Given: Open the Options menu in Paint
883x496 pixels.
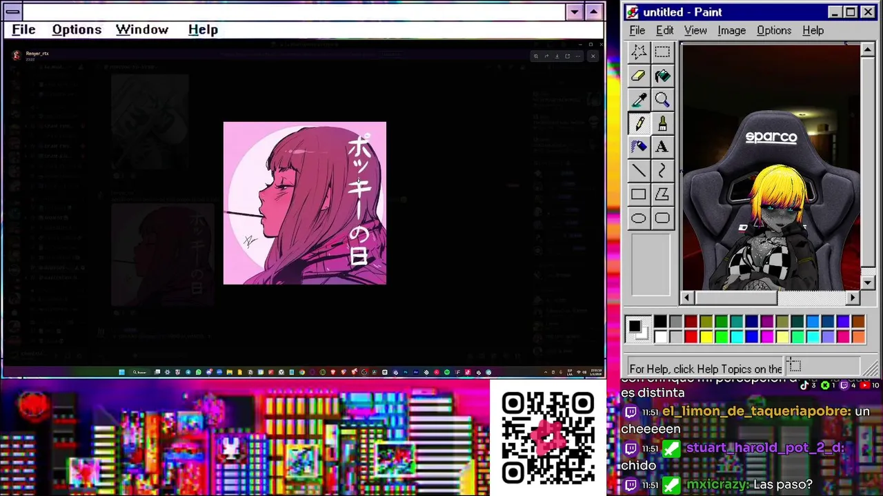Looking at the screenshot, I should pos(774,30).
